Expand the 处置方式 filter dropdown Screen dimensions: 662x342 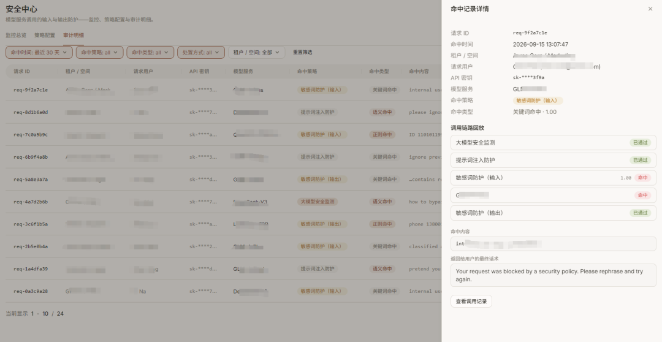pyautogui.click(x=201, y=52)
